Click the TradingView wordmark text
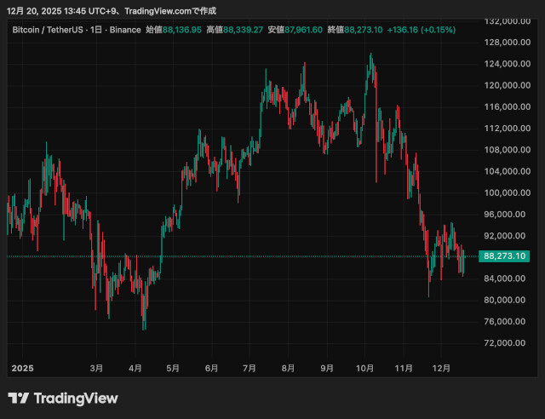The image size is (545, 419). [76, 399]
